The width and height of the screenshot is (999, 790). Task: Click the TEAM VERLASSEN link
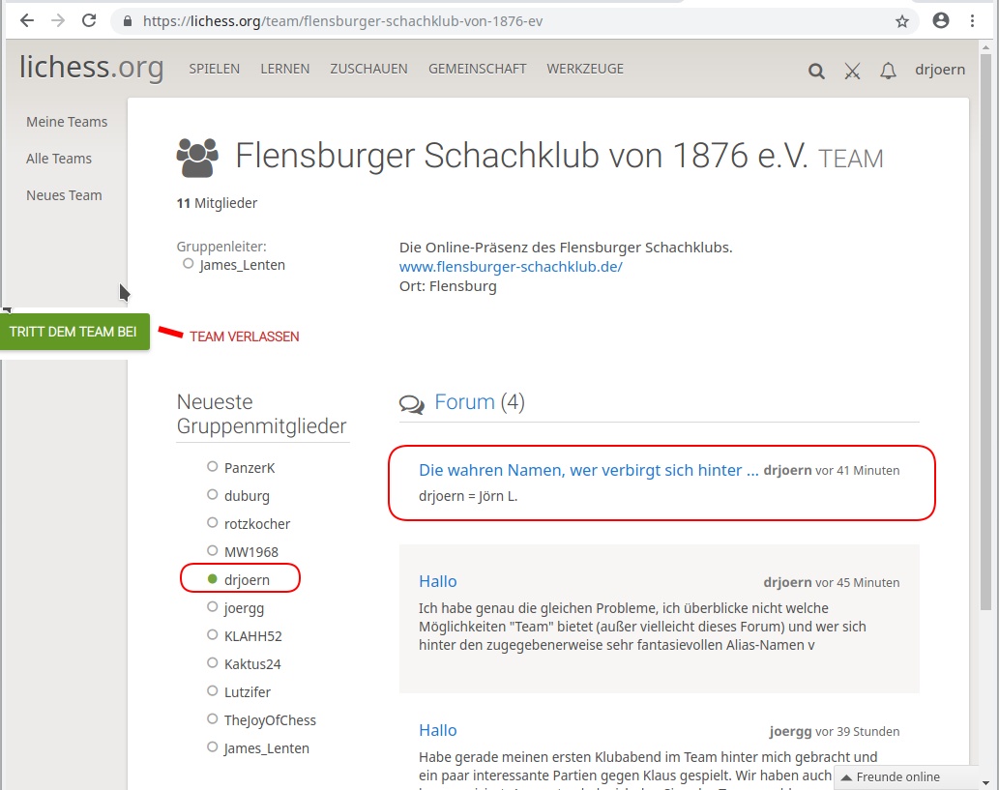244,336
